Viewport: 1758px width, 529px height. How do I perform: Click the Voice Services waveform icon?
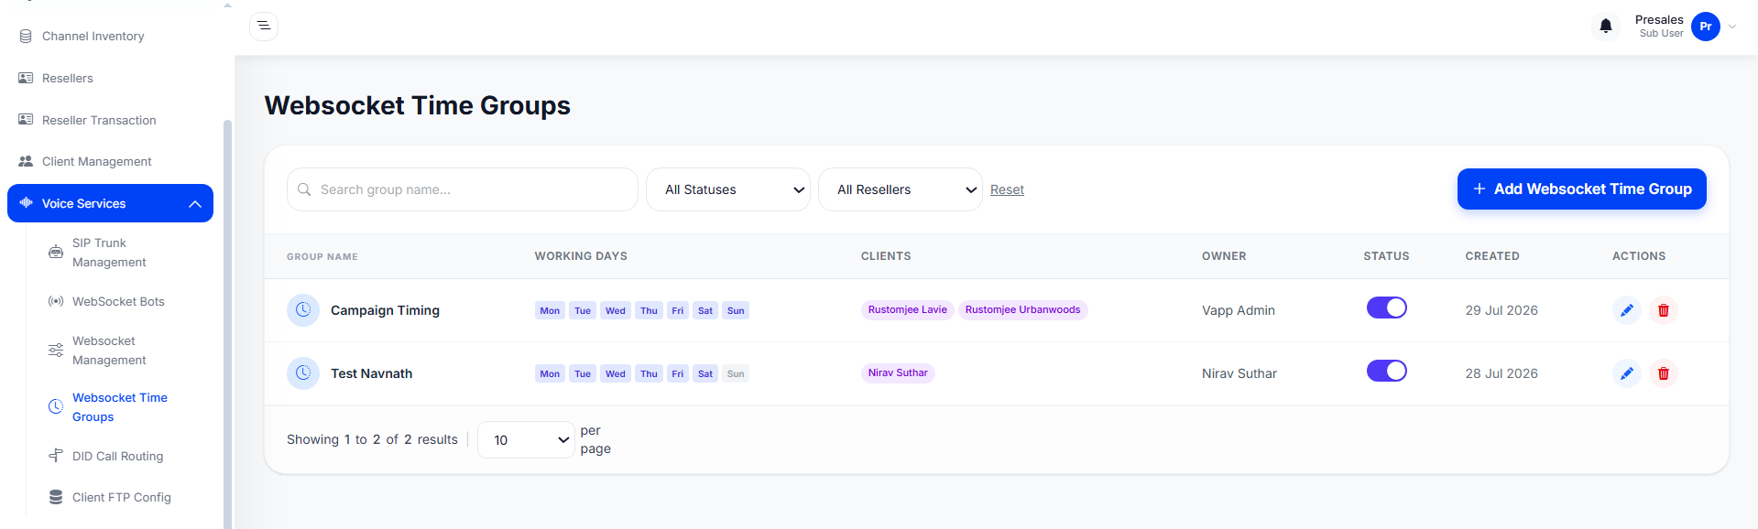[26, 203]
